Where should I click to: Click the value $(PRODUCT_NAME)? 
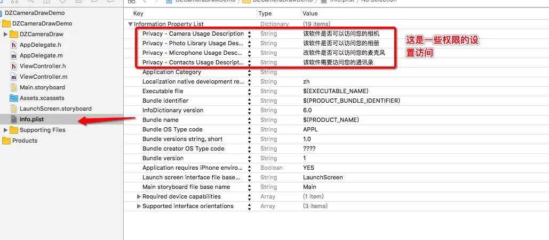[x=331, y=120]
